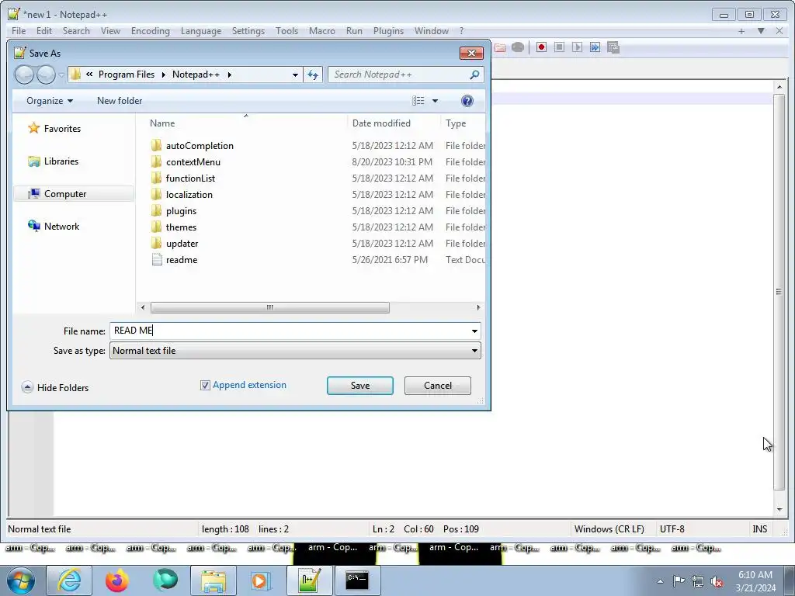This screenshot has width=795, height=596.
Task: Click Run macro multiple times icon
Action: click(595, 47)
